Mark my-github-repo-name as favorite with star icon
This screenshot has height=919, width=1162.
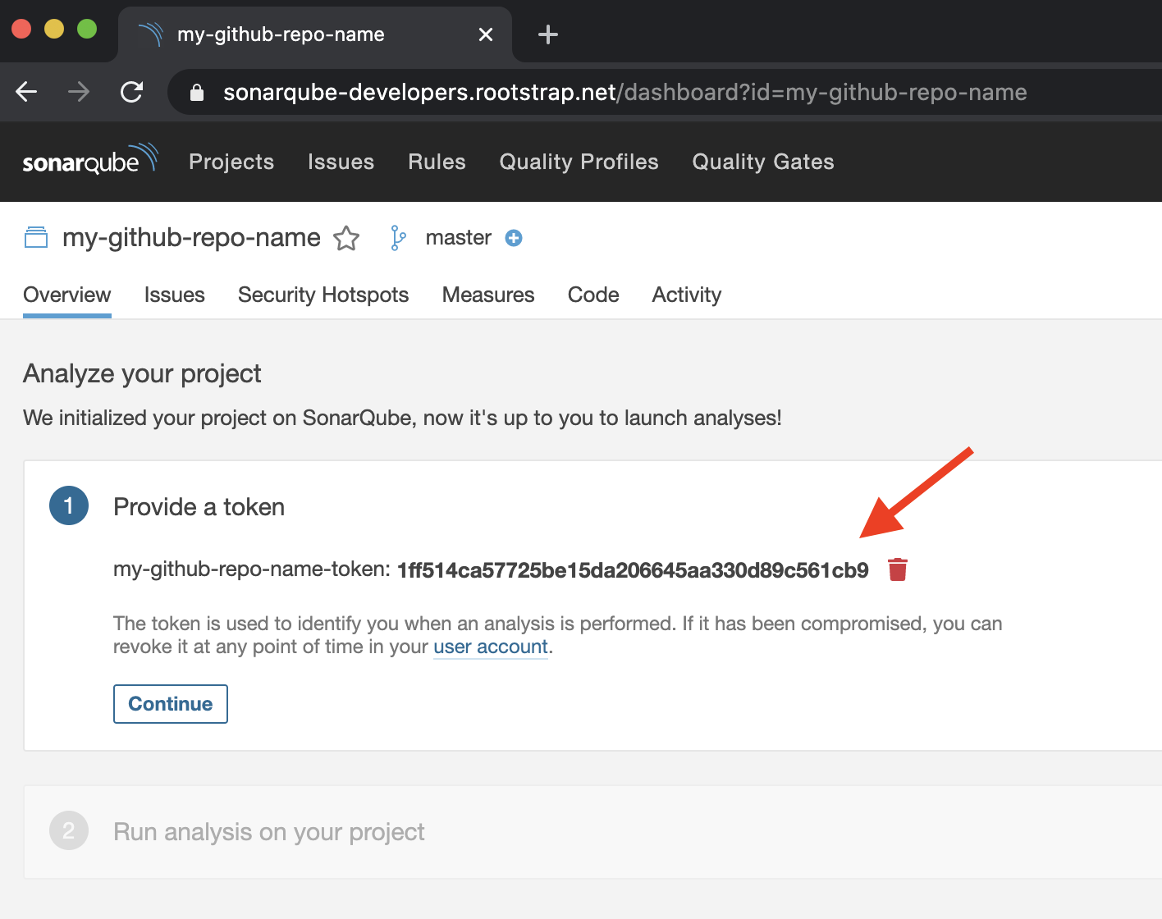346,239
